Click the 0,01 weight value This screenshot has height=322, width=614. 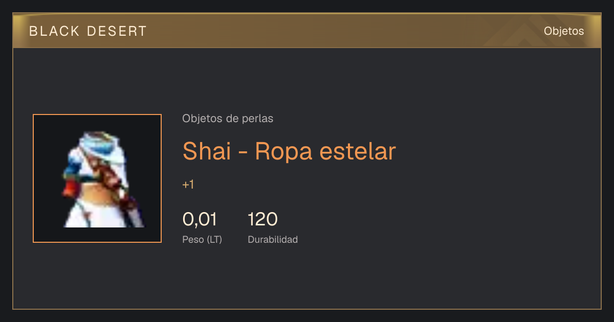[x=200, y=219]
